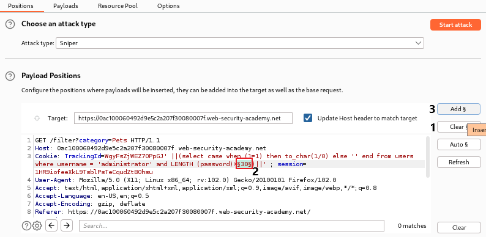
Task: Click the session cookie value 1HR9iofeeXkL9TsblPsTeCqudZtBOhsu
Action: tap(94, 172)
